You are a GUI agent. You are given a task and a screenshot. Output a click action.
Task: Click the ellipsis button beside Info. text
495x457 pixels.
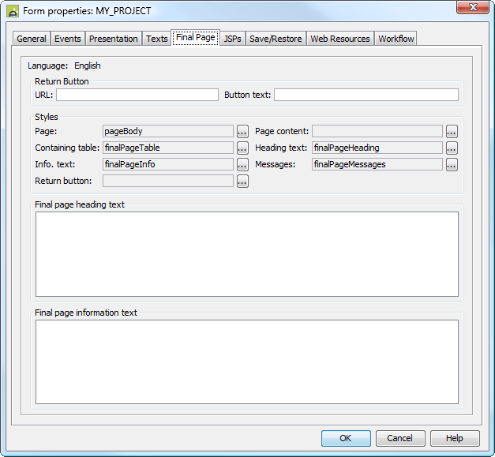(x=242, y=165)
